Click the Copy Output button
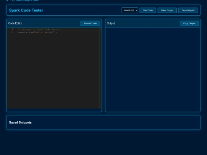207x155 pixels. 189,23
